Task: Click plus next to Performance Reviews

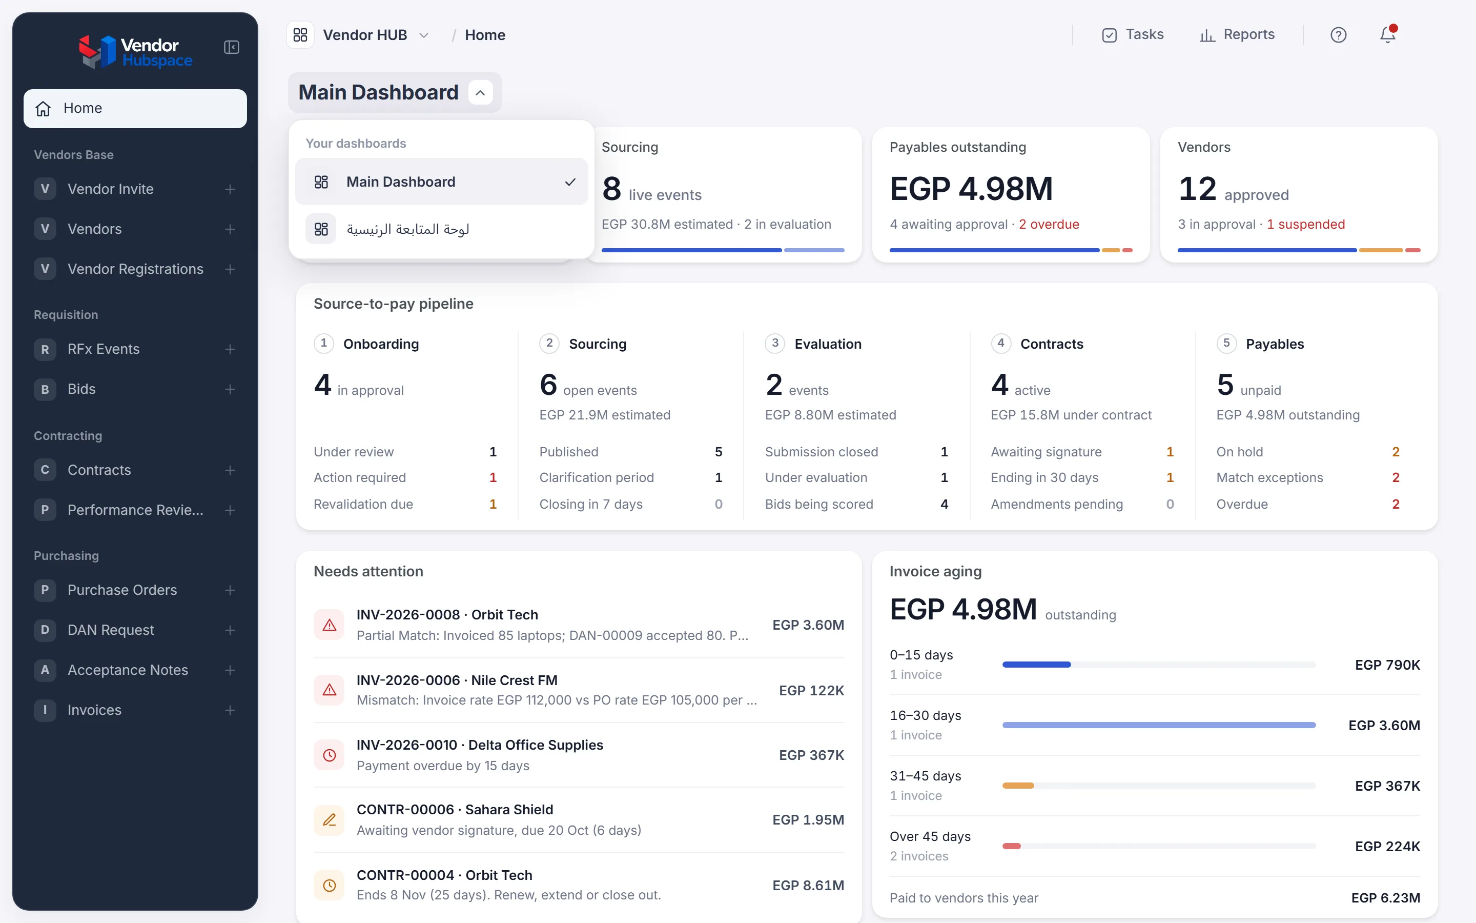Action: pyautogui.click(x=230, y=510)
